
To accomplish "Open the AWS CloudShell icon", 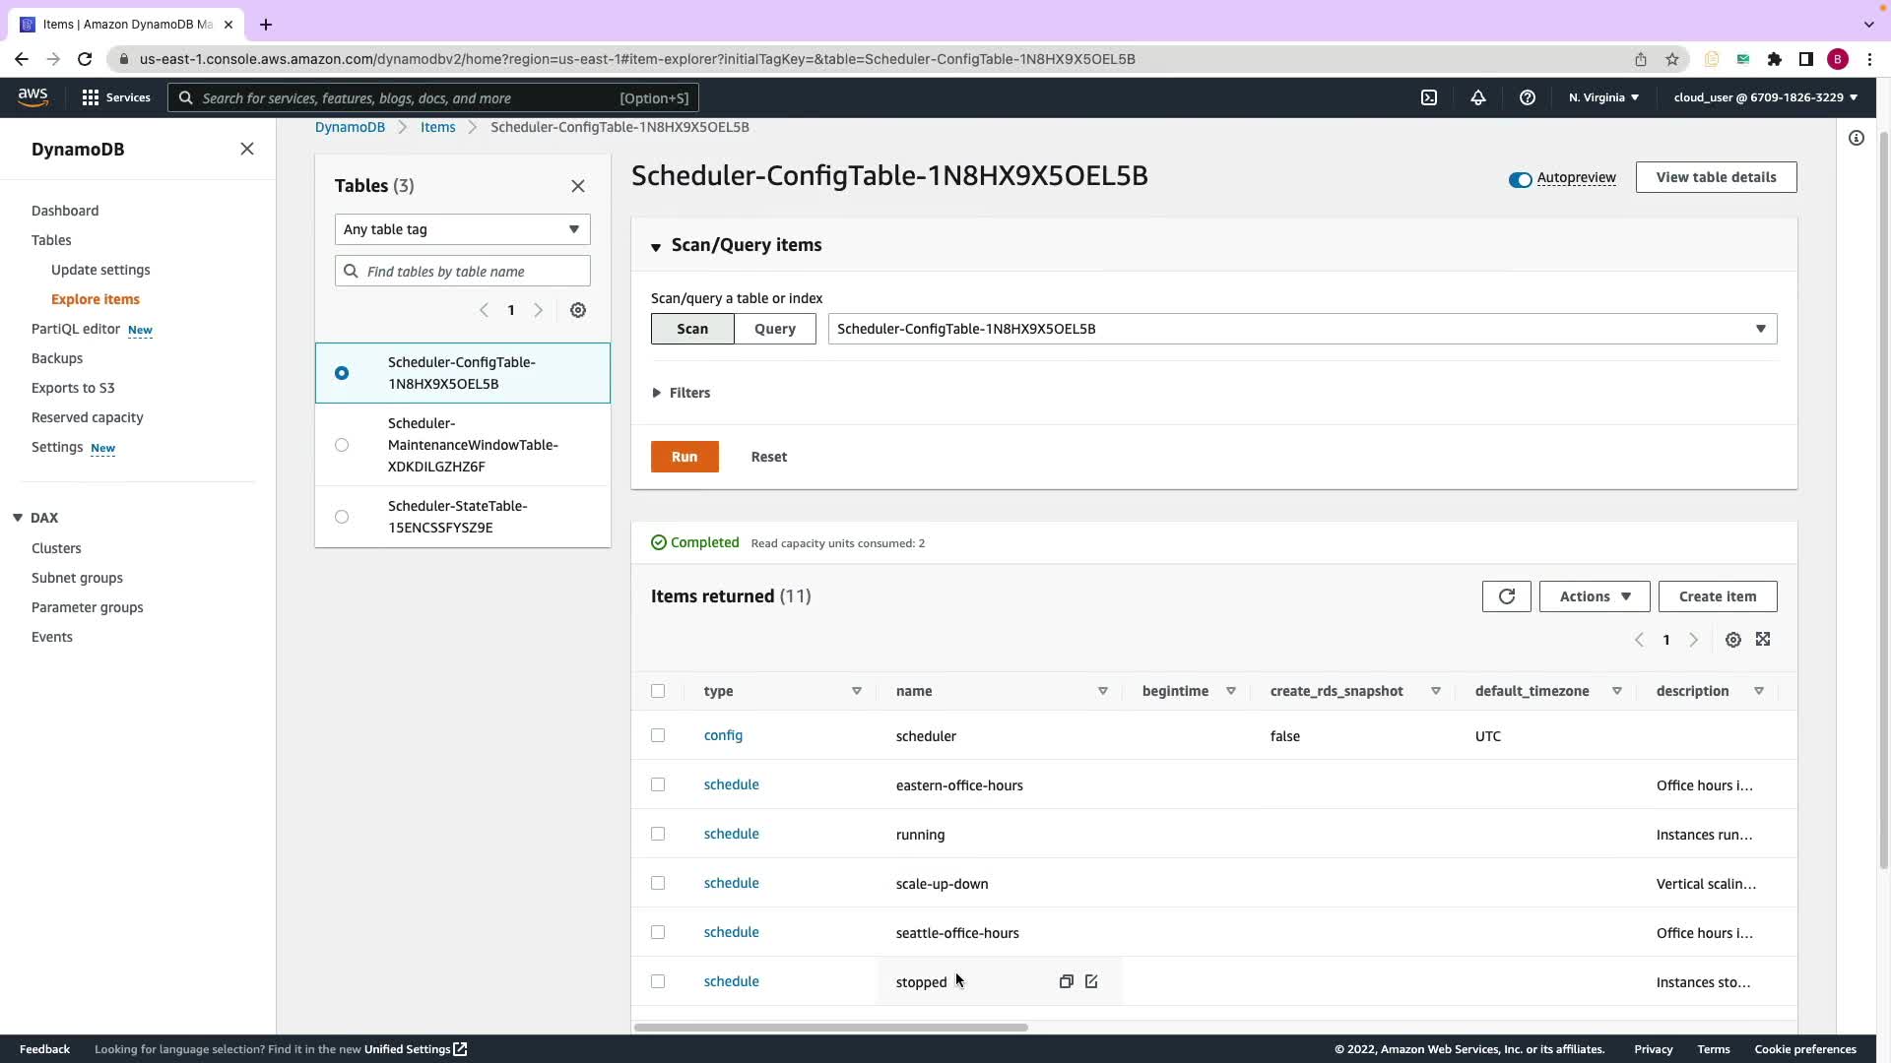I will (1429, 97).
